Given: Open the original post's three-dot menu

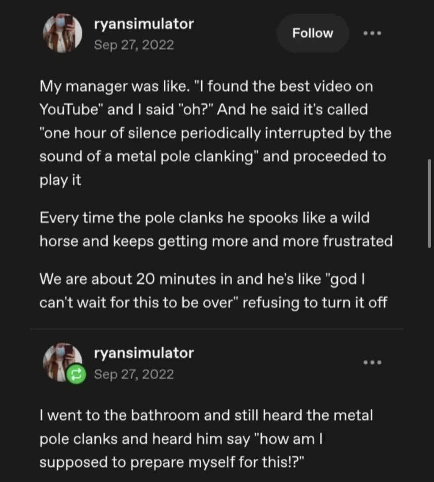Looking at the screenshot, I should 372,33.
